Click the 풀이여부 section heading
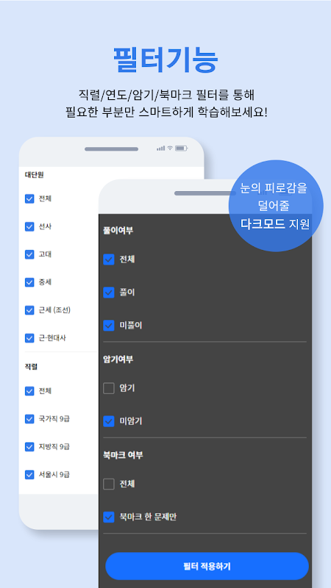Image resolution: width=331 pixels, height=588 pixels. click(118, 231)
